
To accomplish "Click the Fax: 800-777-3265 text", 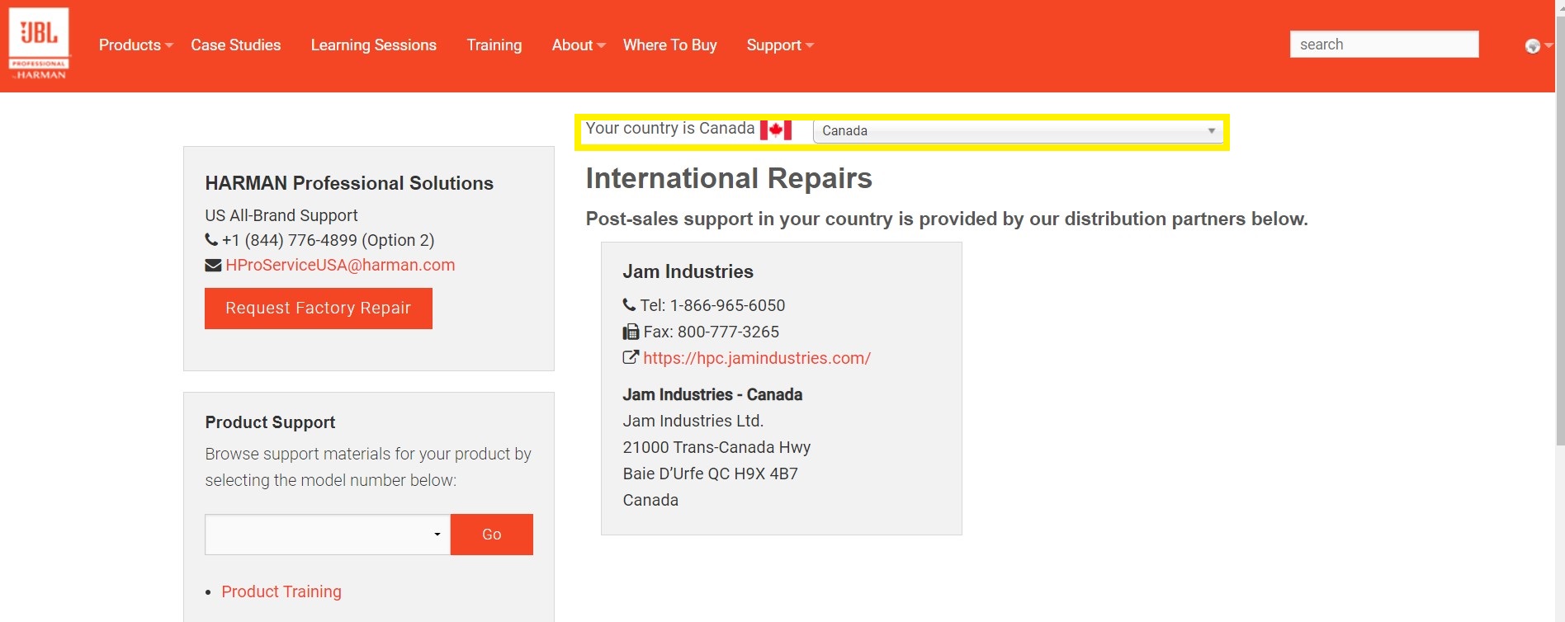I will pyautogui.click(x=712, y=332).
